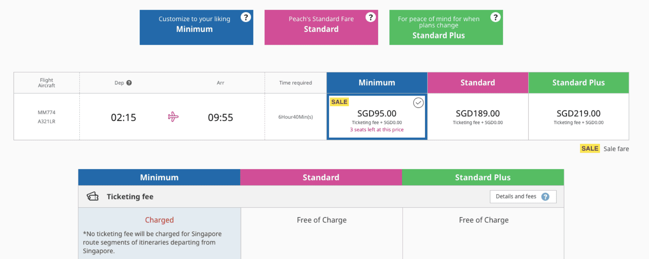649x259 pixels.
Task: Select the pink Peach's Standard Fare card
Action: pos(321,27)
